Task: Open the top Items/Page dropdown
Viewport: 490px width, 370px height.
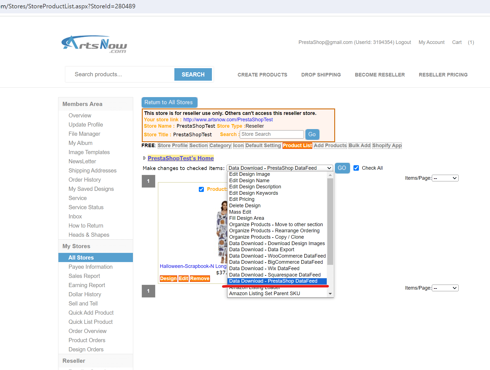Action: pos(445,178)
